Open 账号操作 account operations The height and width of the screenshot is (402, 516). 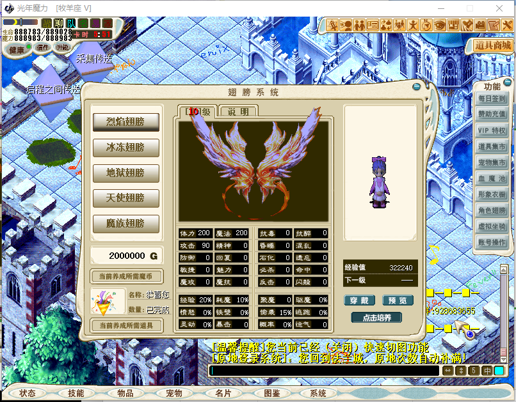492,242
